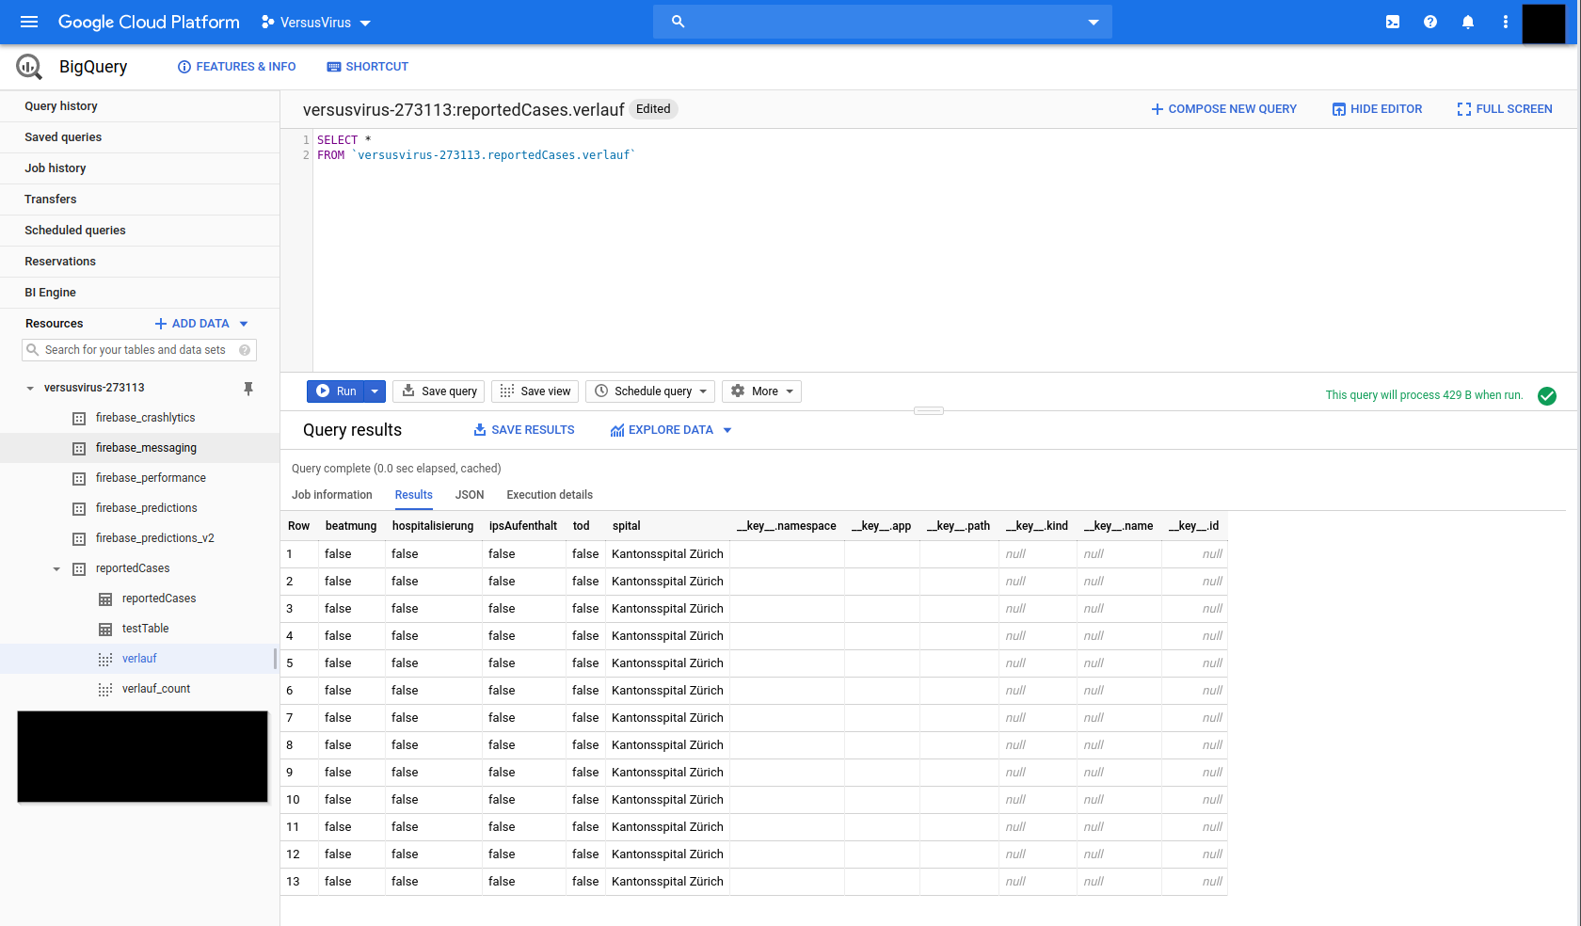Viewport: 1581px width, 926px height.
Task: Run the query
Action: click(x=336, y=391)
